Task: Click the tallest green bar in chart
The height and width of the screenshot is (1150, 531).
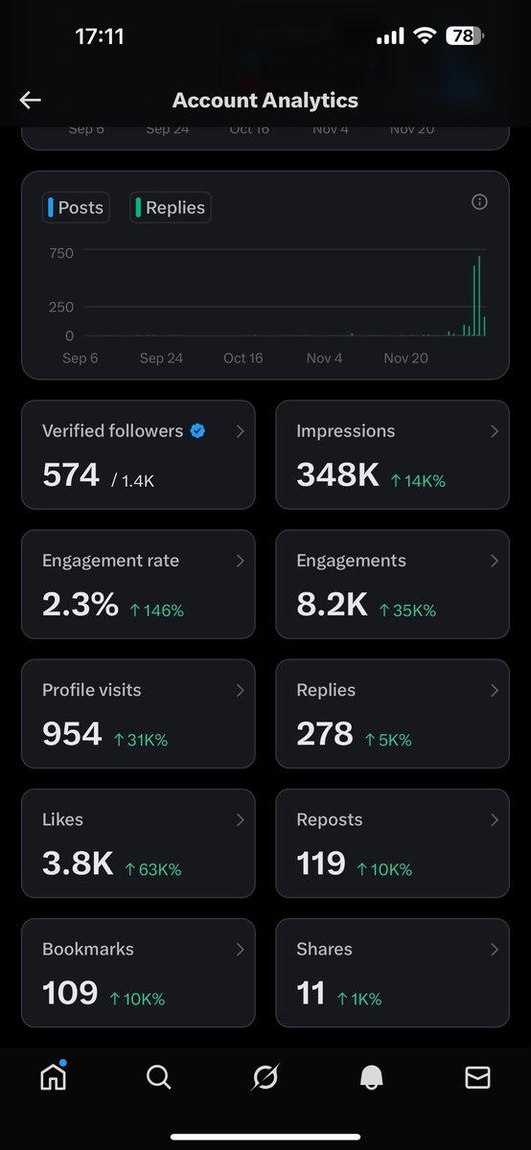Action: click(x=479, y=296)
